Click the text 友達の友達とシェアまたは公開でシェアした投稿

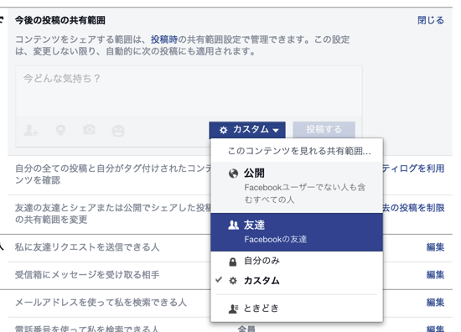pos(113,208)
